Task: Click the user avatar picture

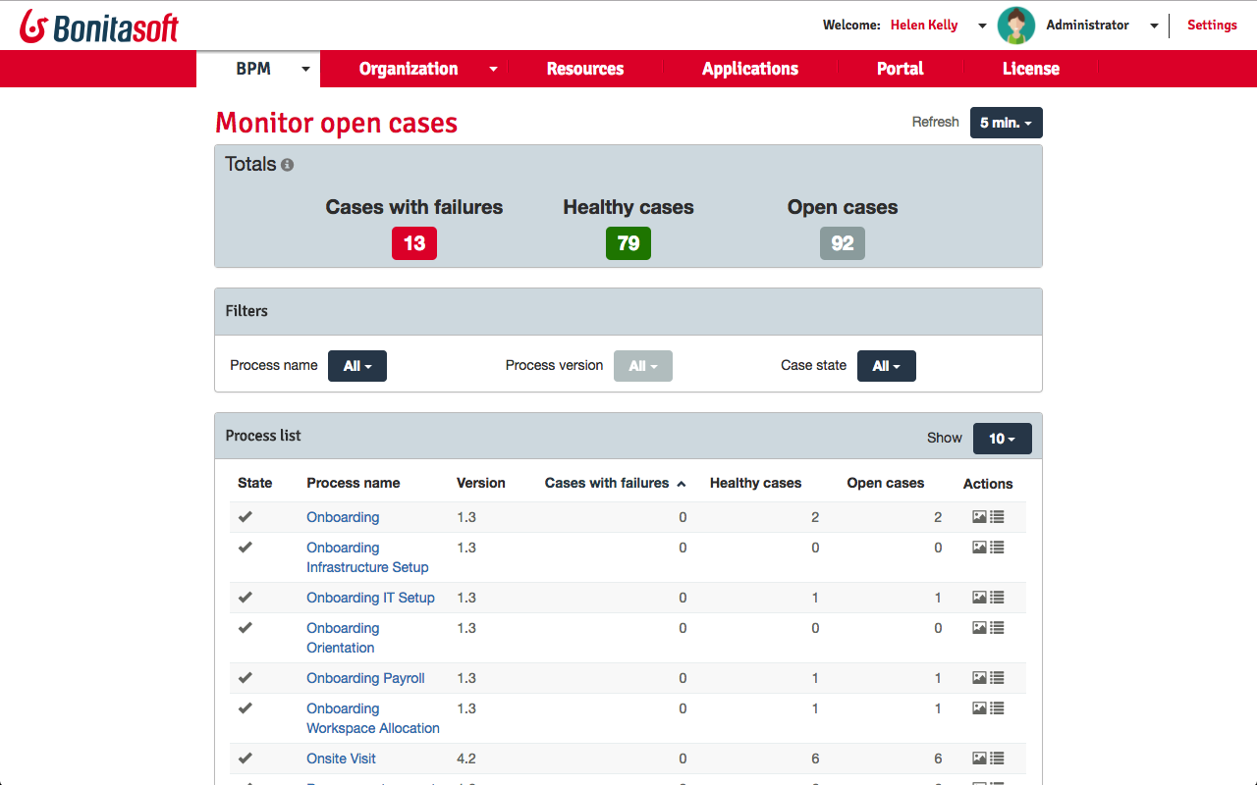Action: click(x=1015, y=26)
